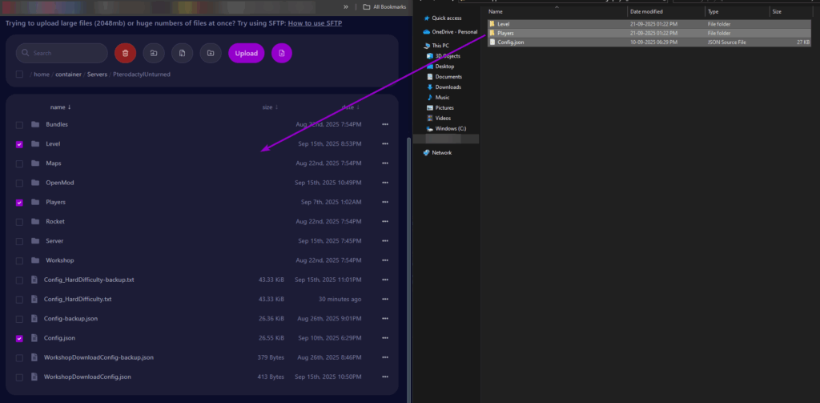Click the WorkshopDownloadConfig.json file icon
Screen dimensions: 820x403
point(34,377)
